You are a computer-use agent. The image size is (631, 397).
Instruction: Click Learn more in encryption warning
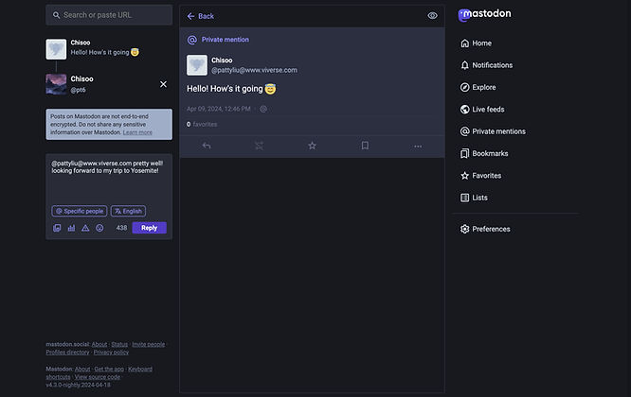pos(137,132)
